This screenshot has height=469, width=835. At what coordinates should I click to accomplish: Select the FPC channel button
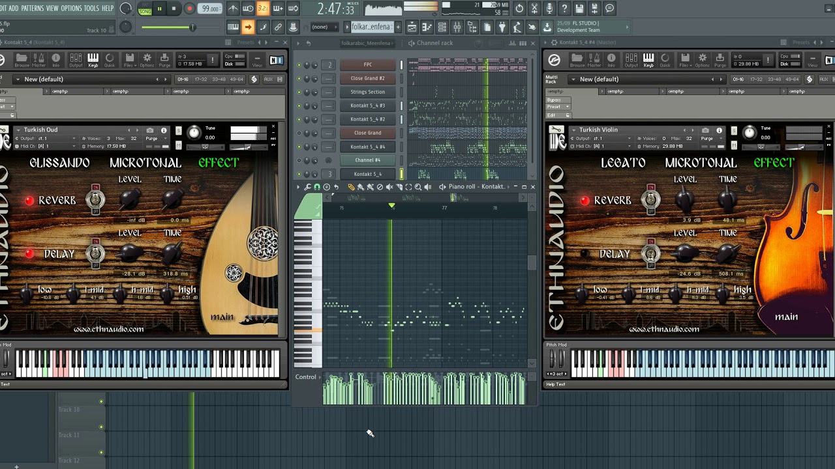[368, 64]
